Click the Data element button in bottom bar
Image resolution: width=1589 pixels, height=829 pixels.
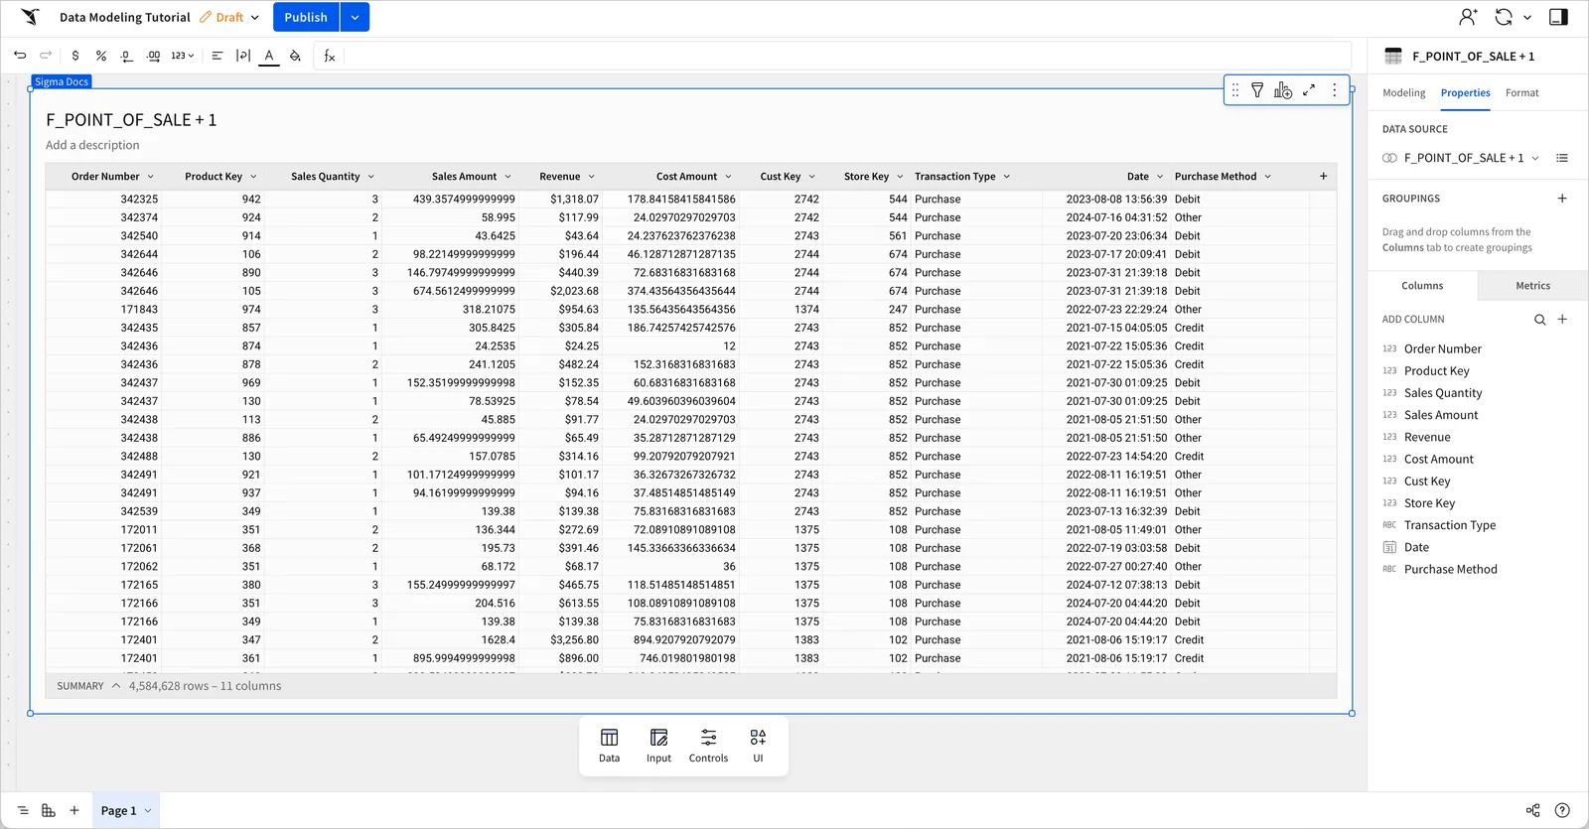click(610, 746)
